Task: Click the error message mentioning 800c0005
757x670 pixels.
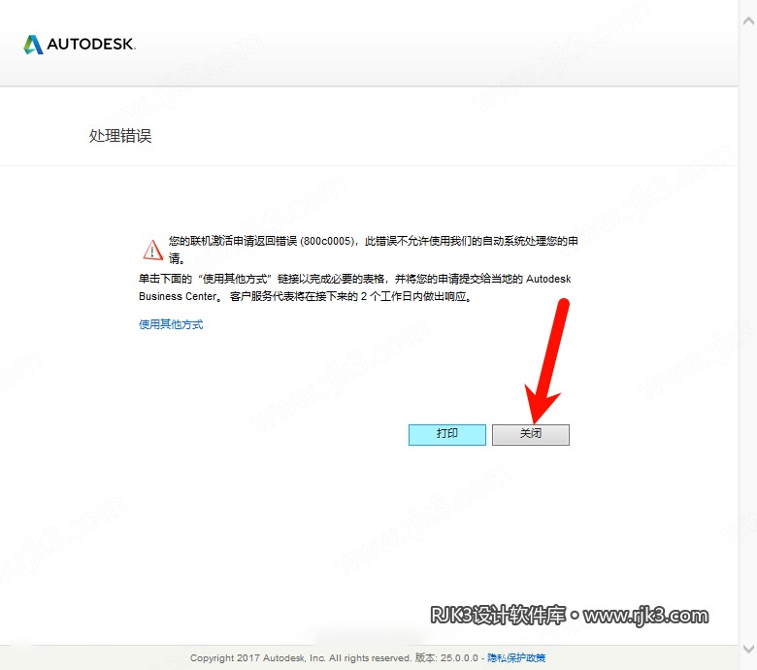Action: point(374,250)
